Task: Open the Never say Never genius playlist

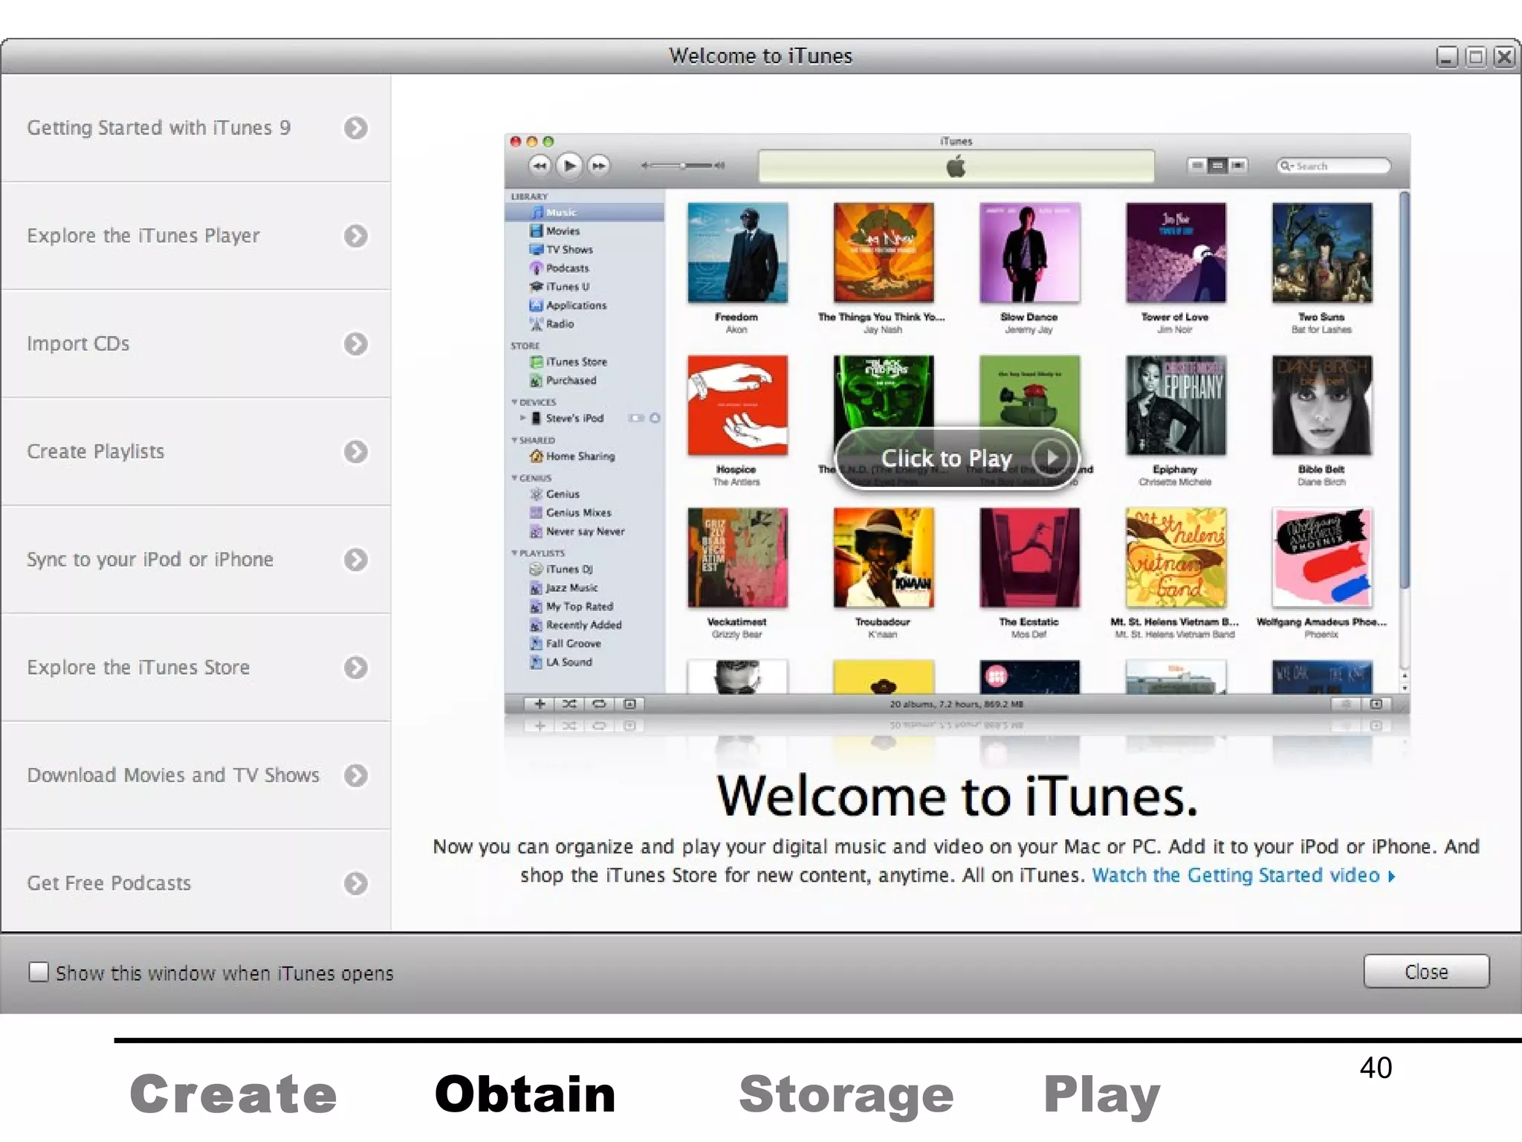Action: tap(584, 532)
